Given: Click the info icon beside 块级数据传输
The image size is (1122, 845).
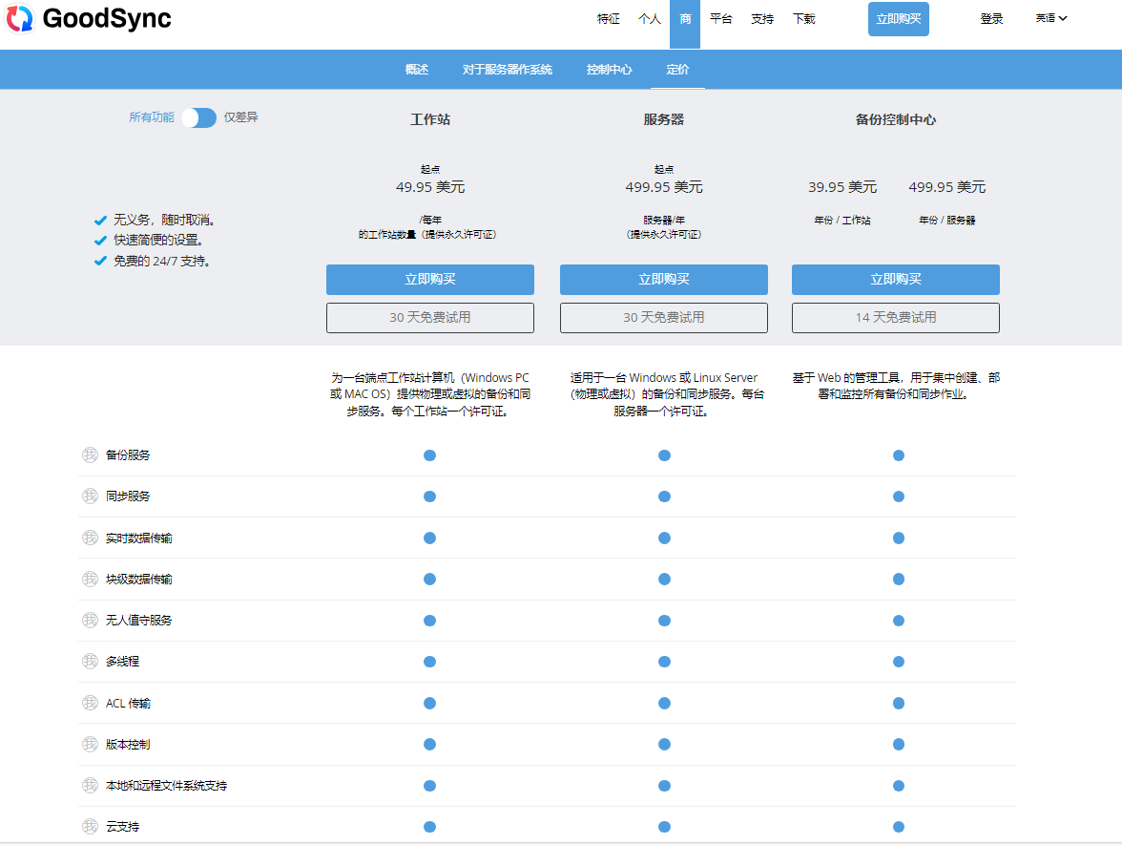Looking at the screenshot, I should click(x=90, y=579).
